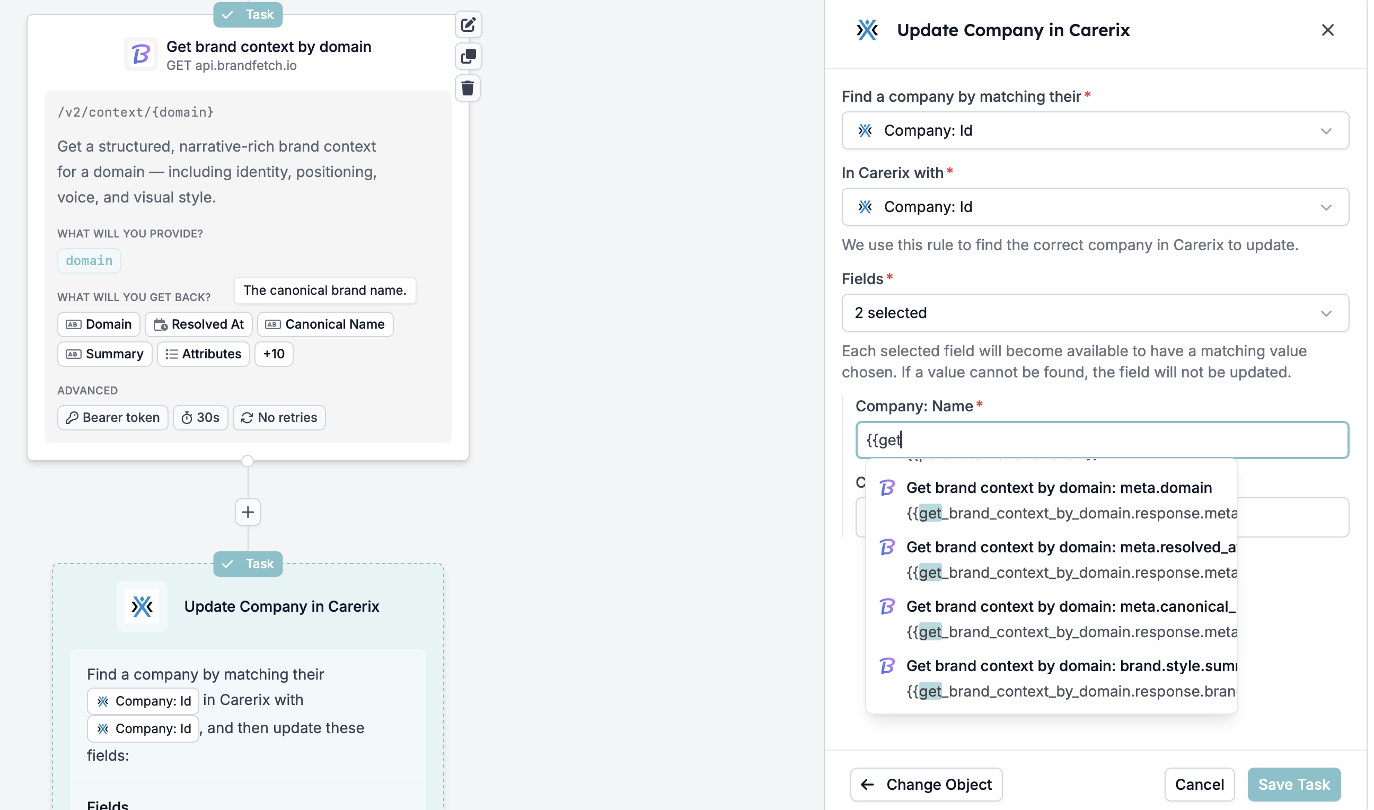Click the Cancel button

[1199, 785]
